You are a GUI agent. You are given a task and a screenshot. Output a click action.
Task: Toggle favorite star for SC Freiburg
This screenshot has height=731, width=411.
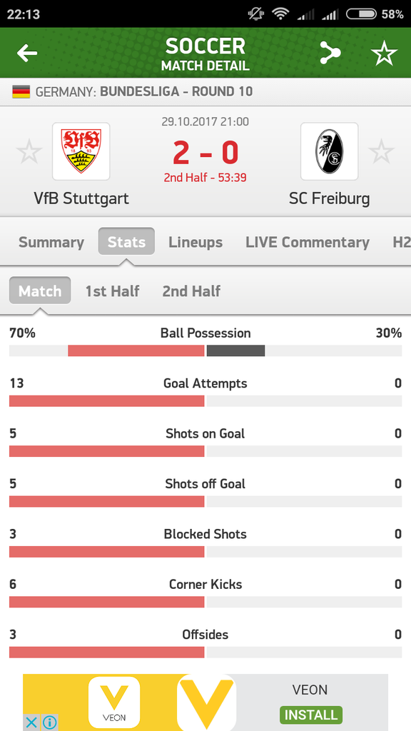point(381,151)
